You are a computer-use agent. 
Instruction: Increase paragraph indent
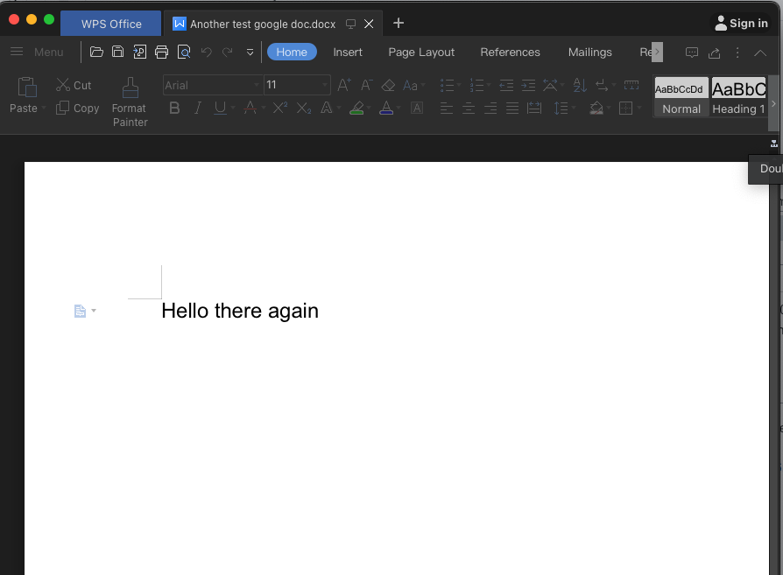pos(528,86)
